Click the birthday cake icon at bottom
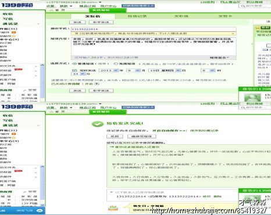Viewport: 271px width, 215px height. point(113,208)
